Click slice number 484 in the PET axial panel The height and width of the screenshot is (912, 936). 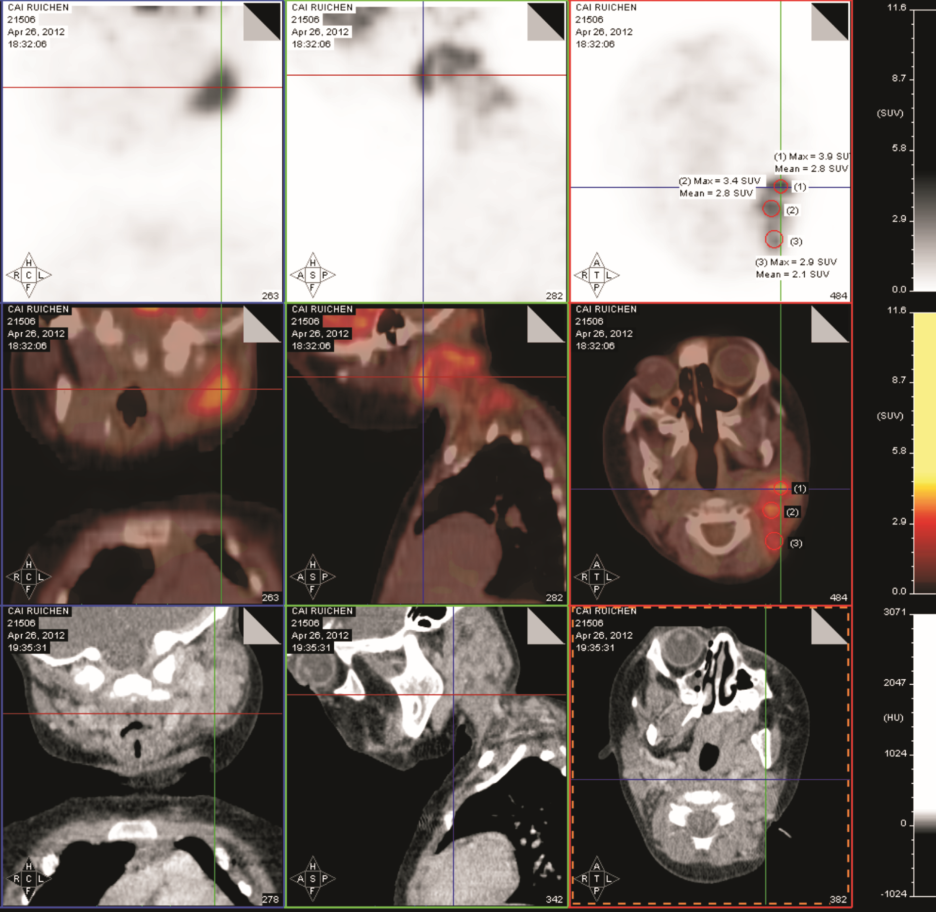click(x=838, y=296)
